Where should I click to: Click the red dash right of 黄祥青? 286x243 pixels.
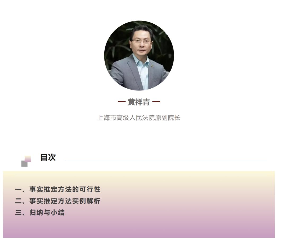(x=156, y=102)
